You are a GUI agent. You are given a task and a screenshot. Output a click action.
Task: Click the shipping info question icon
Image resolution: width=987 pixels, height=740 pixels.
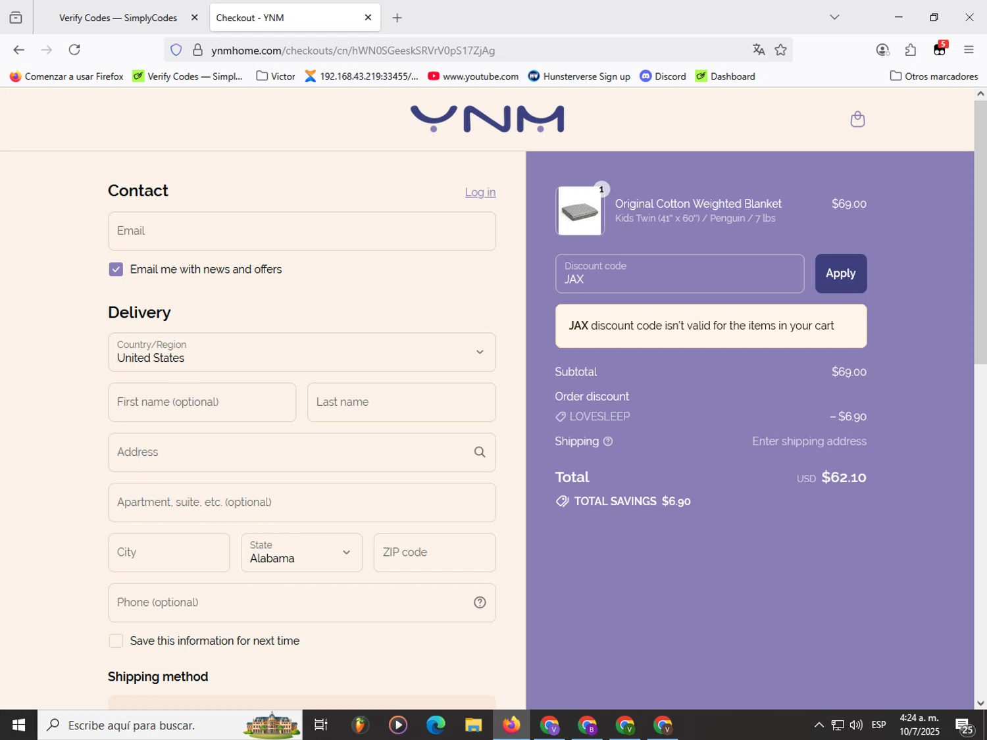click(608, 441)
